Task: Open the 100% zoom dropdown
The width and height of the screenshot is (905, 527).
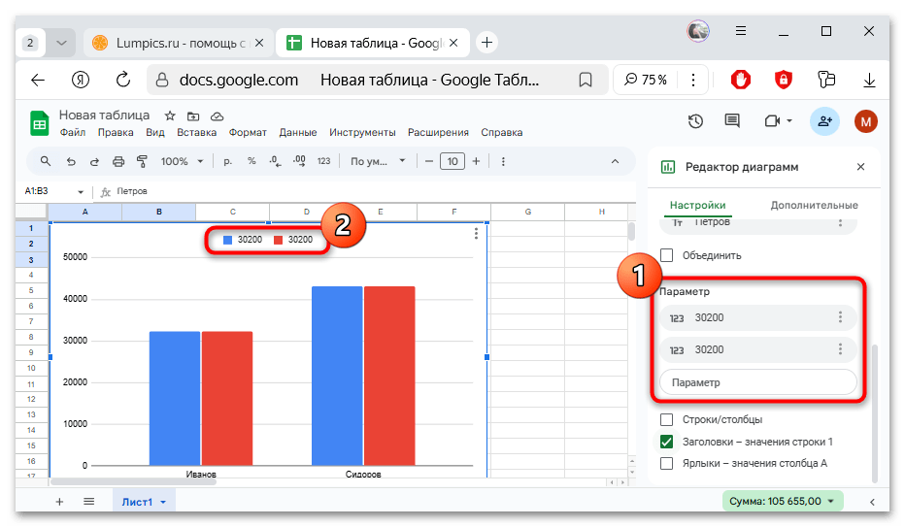Action: 182,161
